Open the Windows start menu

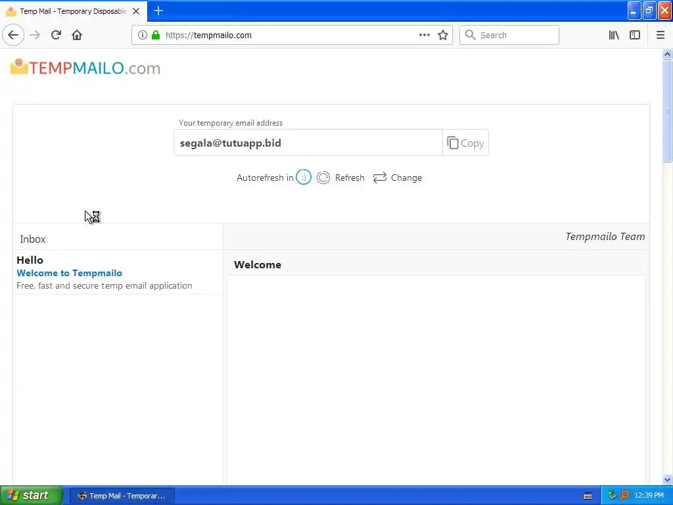pyautogui.click(x=32, y=495)
